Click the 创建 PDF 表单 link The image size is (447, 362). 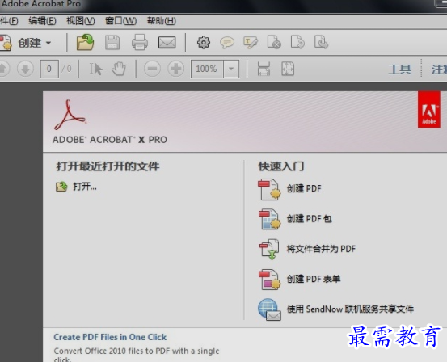click(x=314, y=279)
